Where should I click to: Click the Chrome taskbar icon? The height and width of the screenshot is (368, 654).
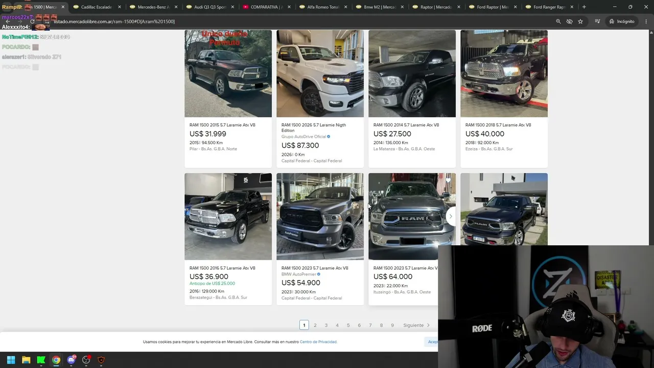(x=56, y=360)
